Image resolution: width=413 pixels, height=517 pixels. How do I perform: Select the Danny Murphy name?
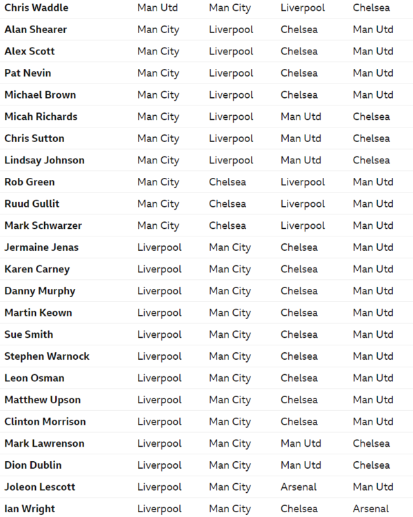(40, 291)
